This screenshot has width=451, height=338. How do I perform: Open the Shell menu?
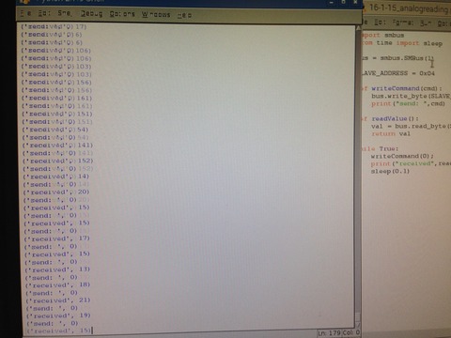point(65,13)
